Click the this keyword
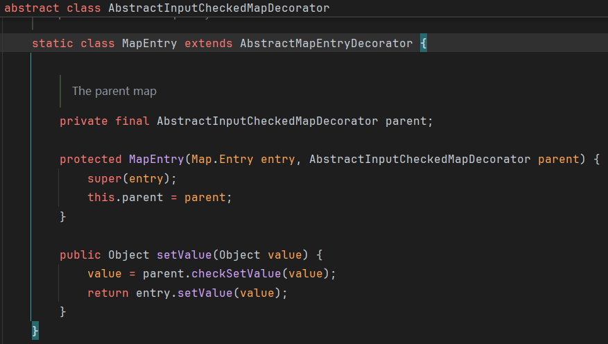The width and height of the screenshot is (608, 344). [x=101, y=197]
